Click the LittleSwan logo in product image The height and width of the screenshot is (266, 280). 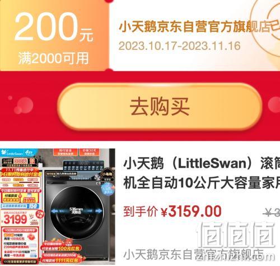[13, 153]
